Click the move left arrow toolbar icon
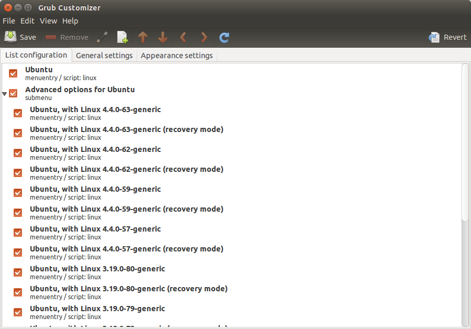 pyautogui.click(x=183, y=37)
